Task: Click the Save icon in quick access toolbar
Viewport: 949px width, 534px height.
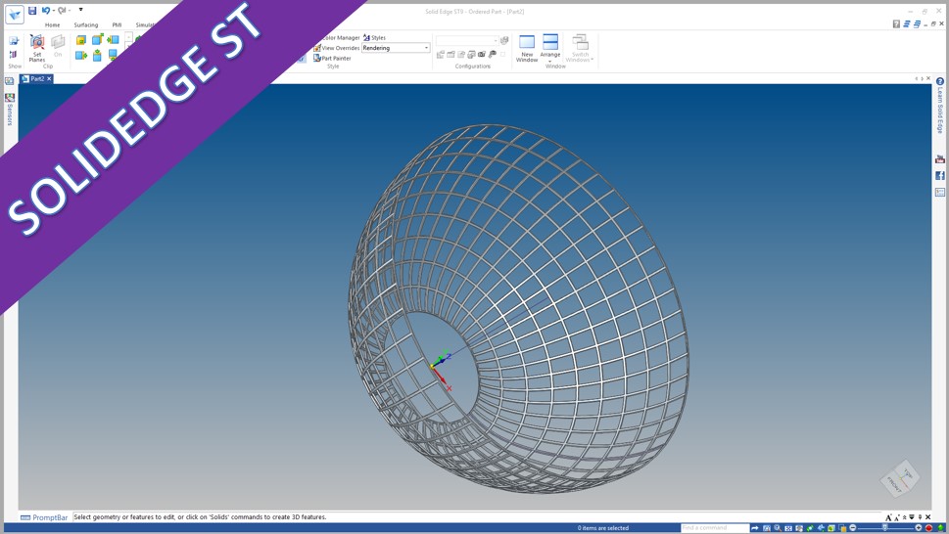Action: 32,10
